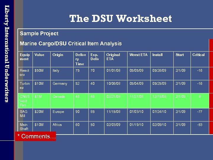Select the '$50M' value cell

pos(42,73)
